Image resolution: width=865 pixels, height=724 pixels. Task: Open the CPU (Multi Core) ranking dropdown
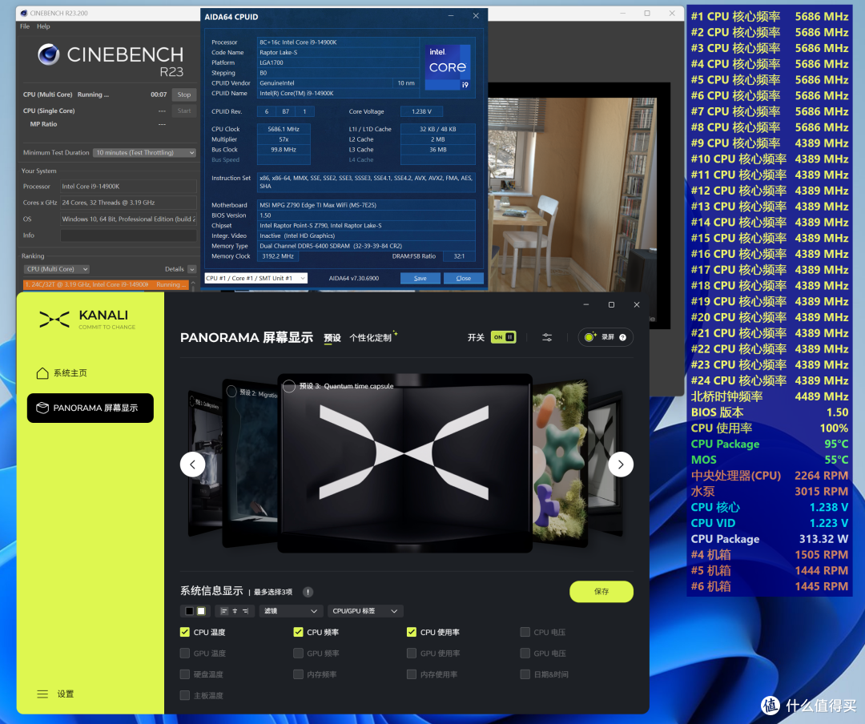[56, 269]
